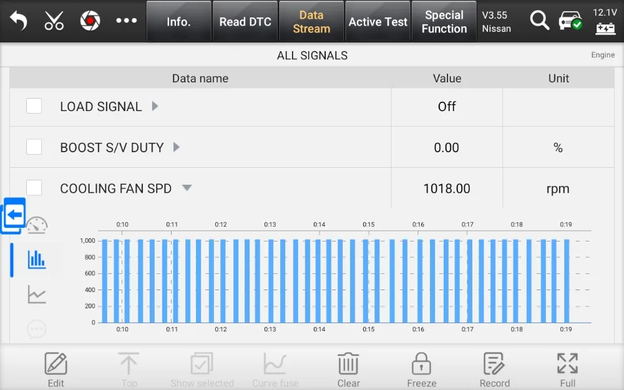Open the Info. tab
This screenshot has height=390, width=624.
coord(178,21)
